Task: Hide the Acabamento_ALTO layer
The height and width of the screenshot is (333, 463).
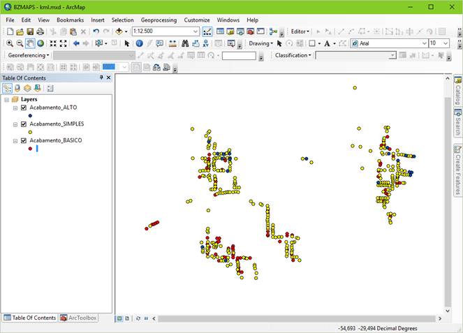Action: (x=24, y=108)
